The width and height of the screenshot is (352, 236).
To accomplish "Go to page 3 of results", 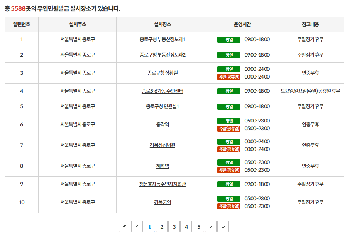I will coord(174,226).
